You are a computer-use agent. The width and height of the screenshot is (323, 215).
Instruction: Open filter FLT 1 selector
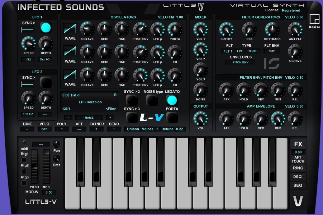228,51
